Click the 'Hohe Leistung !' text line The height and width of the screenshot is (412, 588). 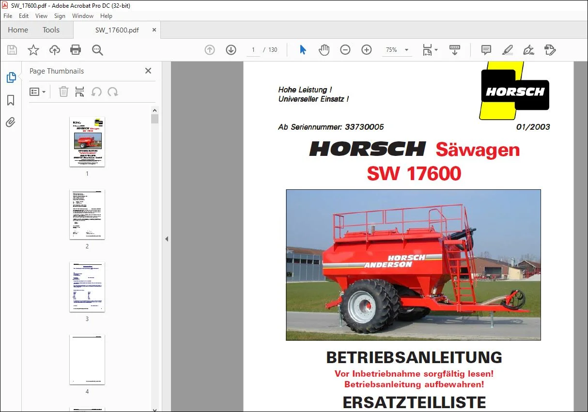click(x=305, y=90)
